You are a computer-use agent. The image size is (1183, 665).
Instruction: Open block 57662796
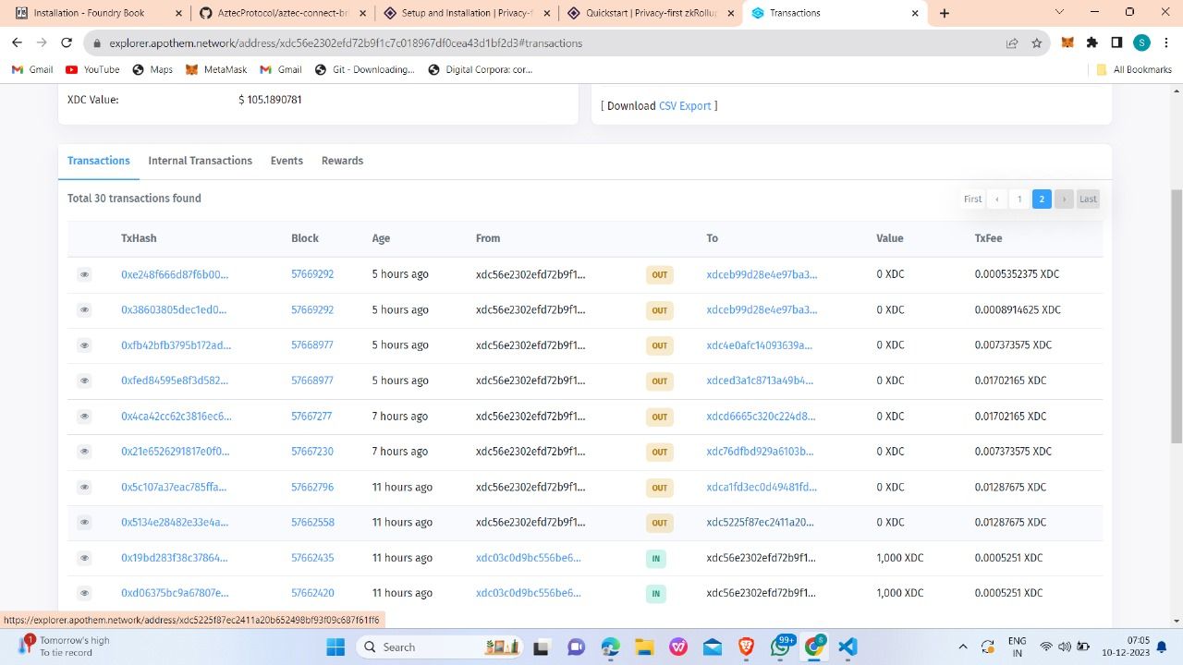(x=312, y=487)
